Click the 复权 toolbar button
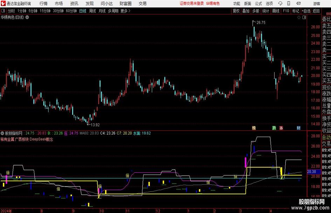The width and height of the screenshot is (331, 213). 236,11
